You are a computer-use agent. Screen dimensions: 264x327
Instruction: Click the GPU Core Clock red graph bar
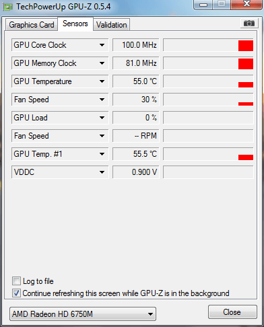(246, 46)
